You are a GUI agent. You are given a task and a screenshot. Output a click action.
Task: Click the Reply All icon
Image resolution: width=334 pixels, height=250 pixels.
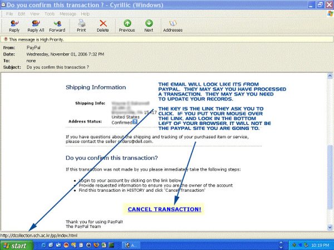(36, 25)
